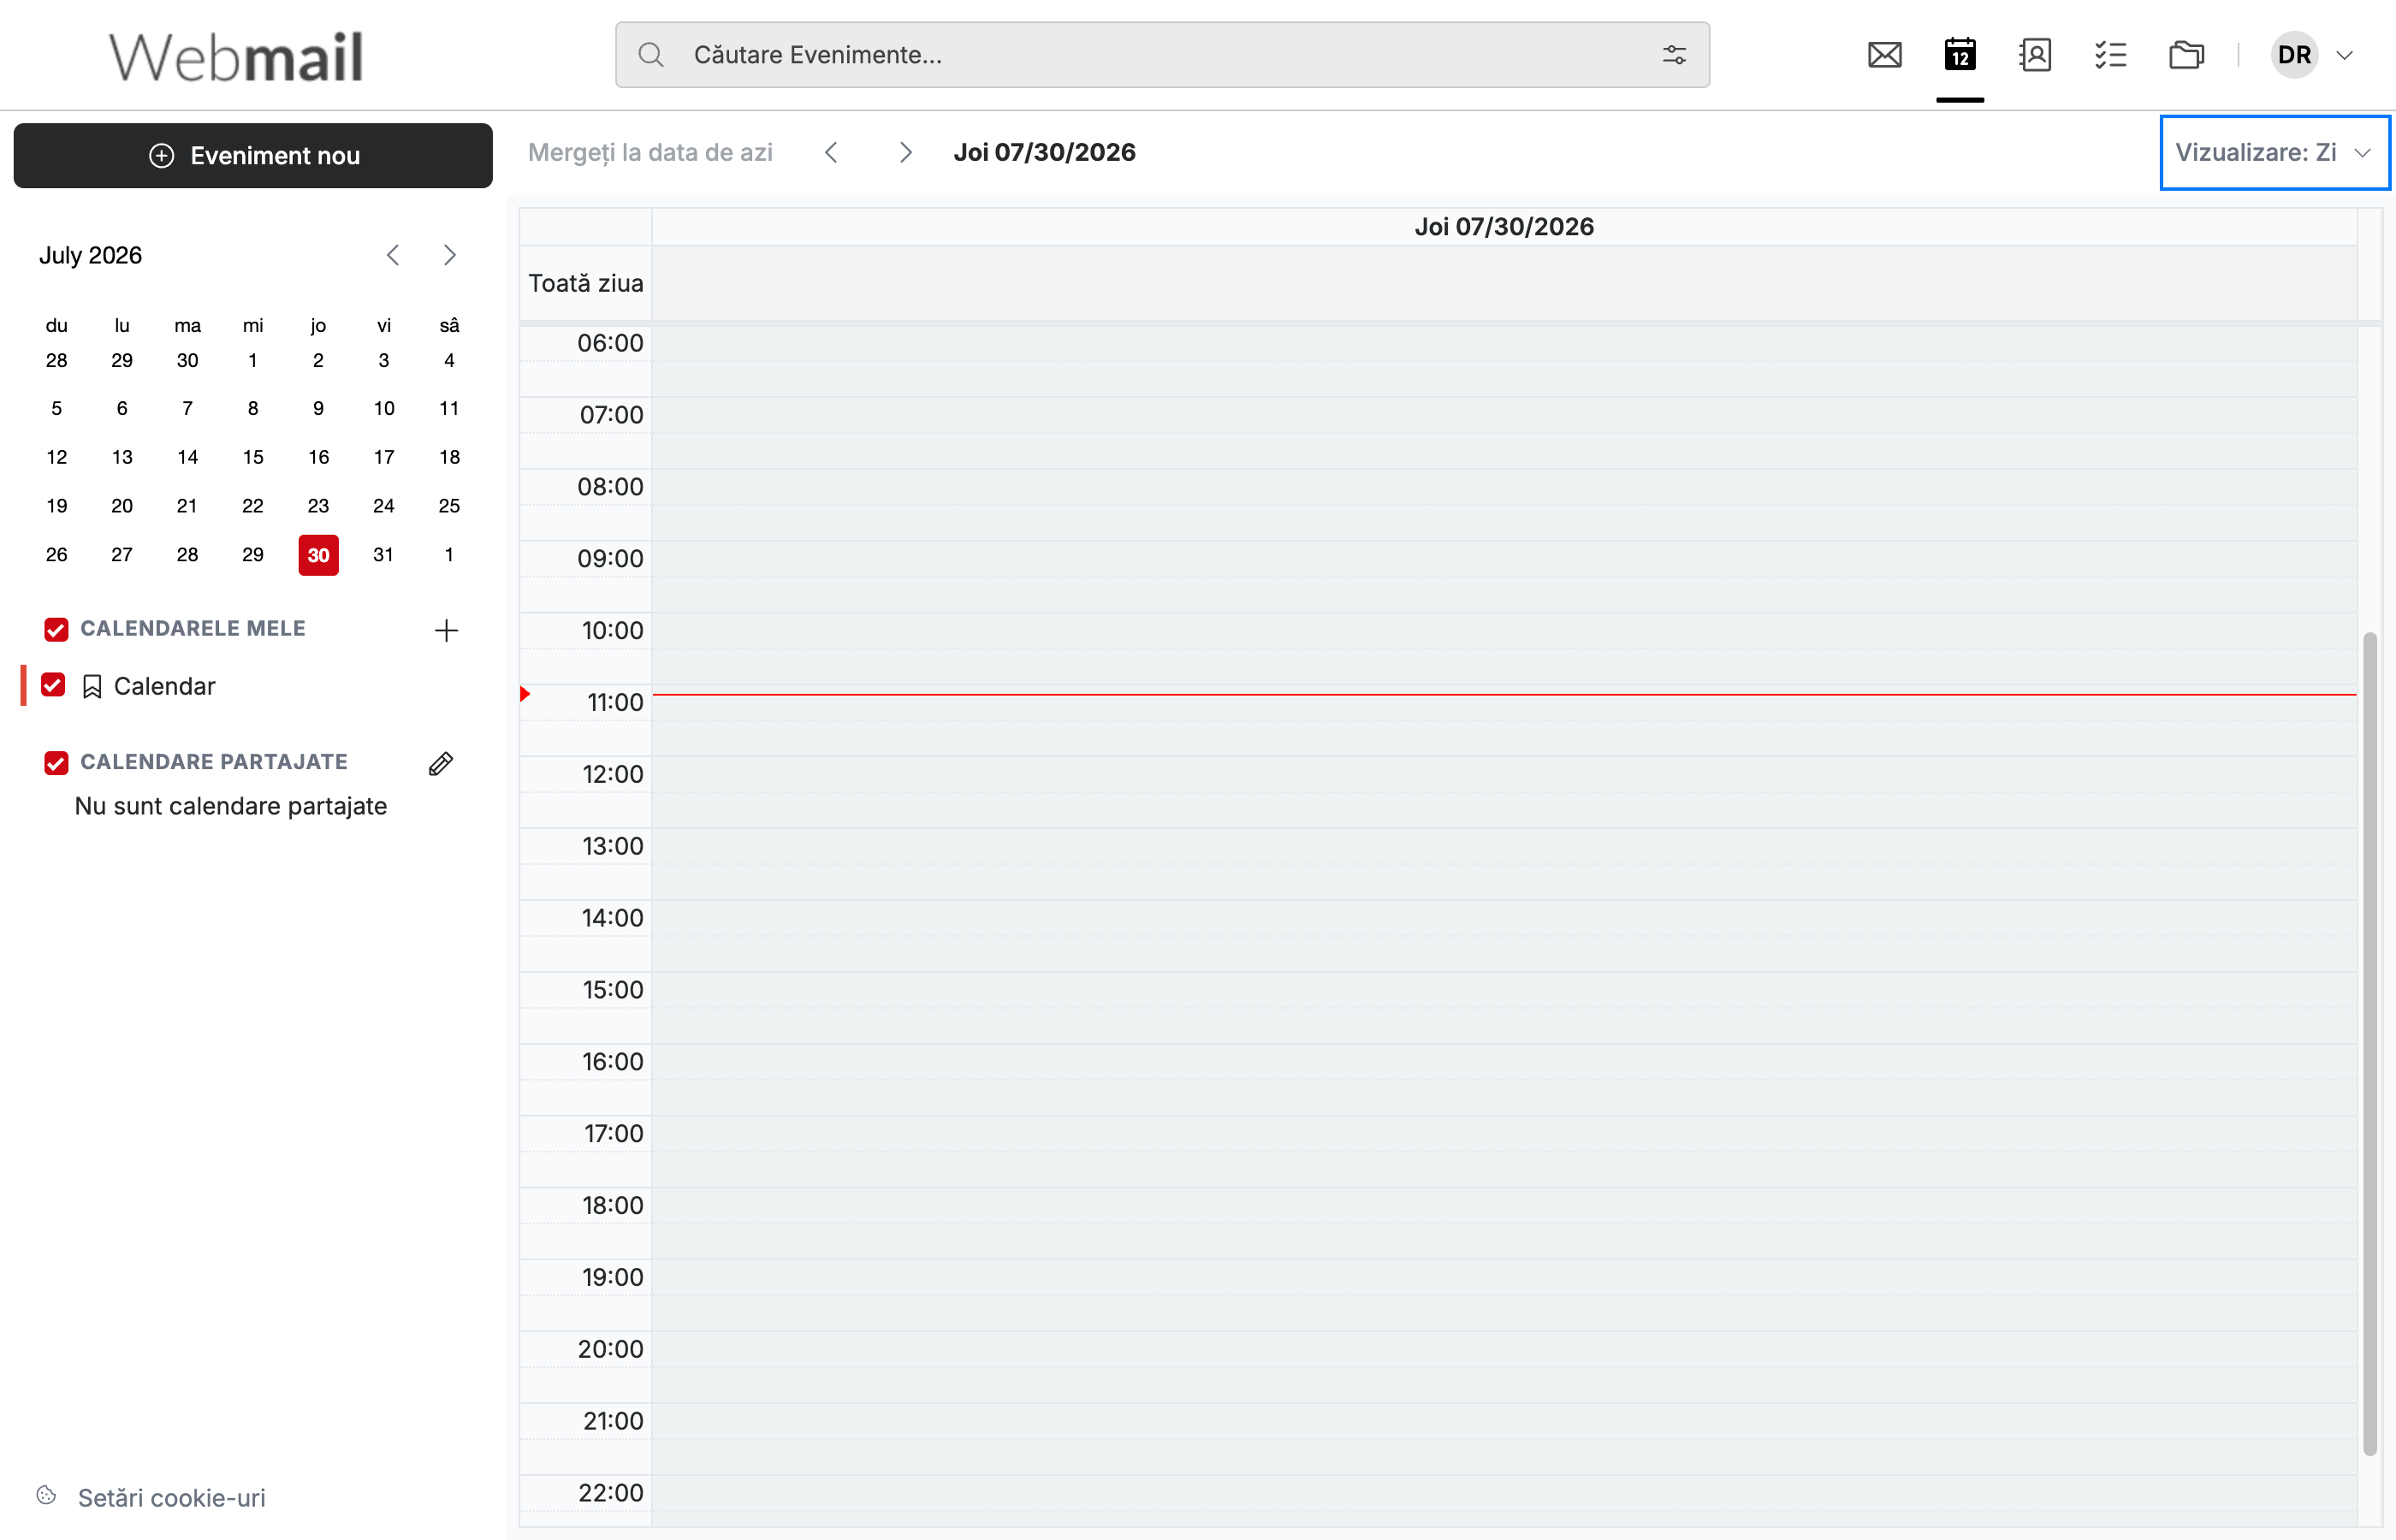Show next month in mini calendar

point(450,255)
